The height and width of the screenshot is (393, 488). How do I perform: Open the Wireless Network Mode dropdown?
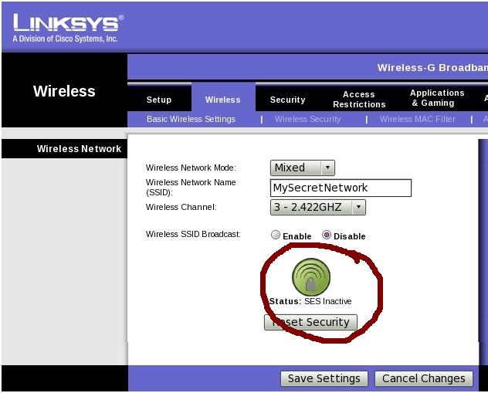click(303, 168)
